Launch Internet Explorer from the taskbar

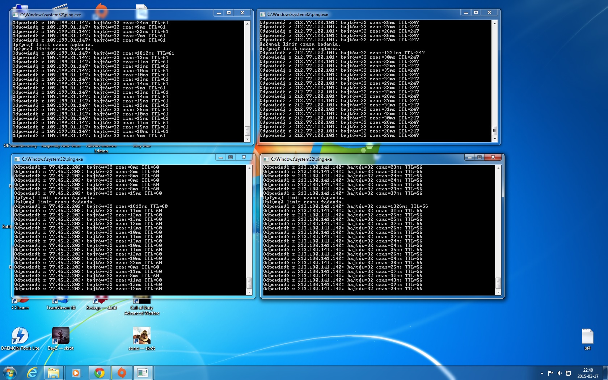[x=32, y=373]
